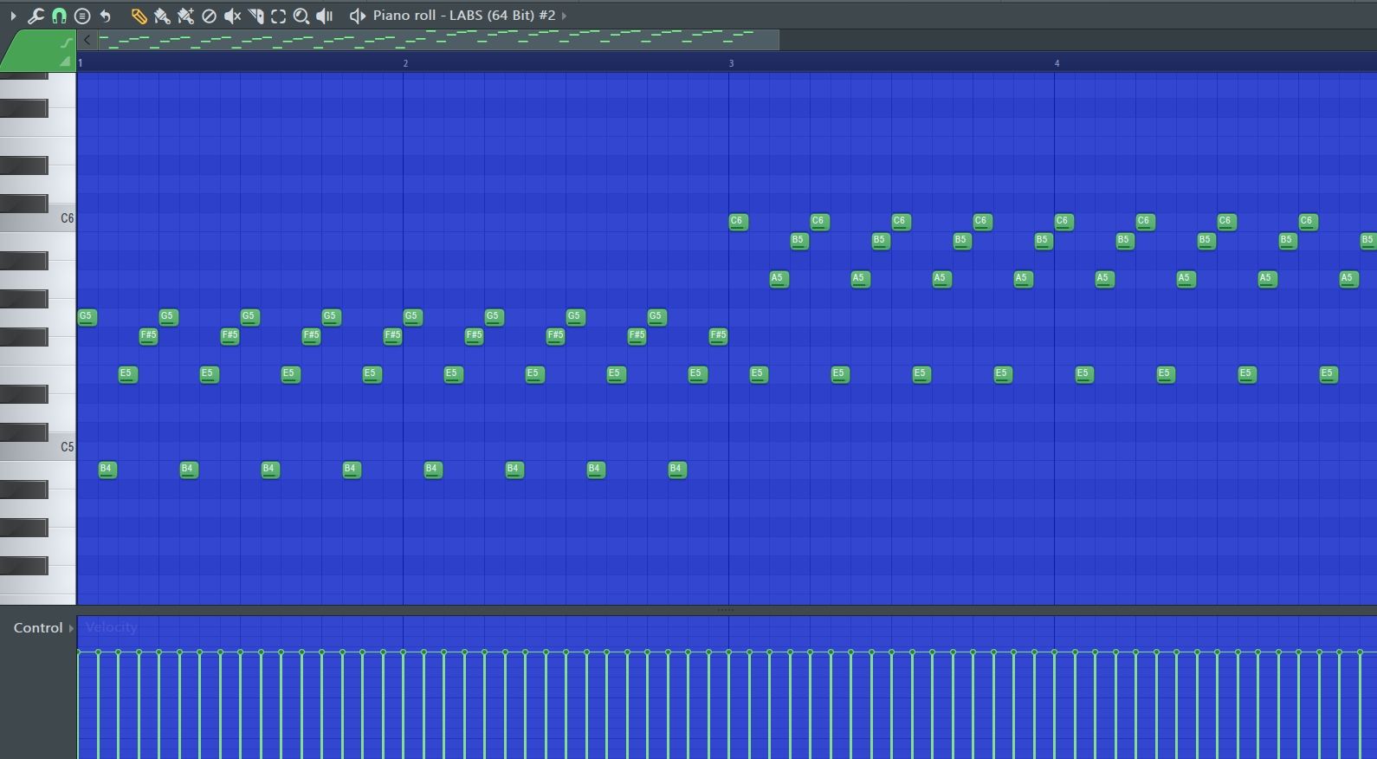Open target channel arrow after the title
The height and width of the screenshot is (759, 1377).
(x=565, y=16)
